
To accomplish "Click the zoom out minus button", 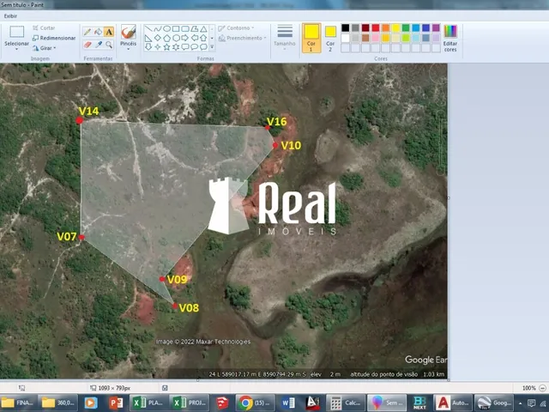I will click(x=542, y=388).
